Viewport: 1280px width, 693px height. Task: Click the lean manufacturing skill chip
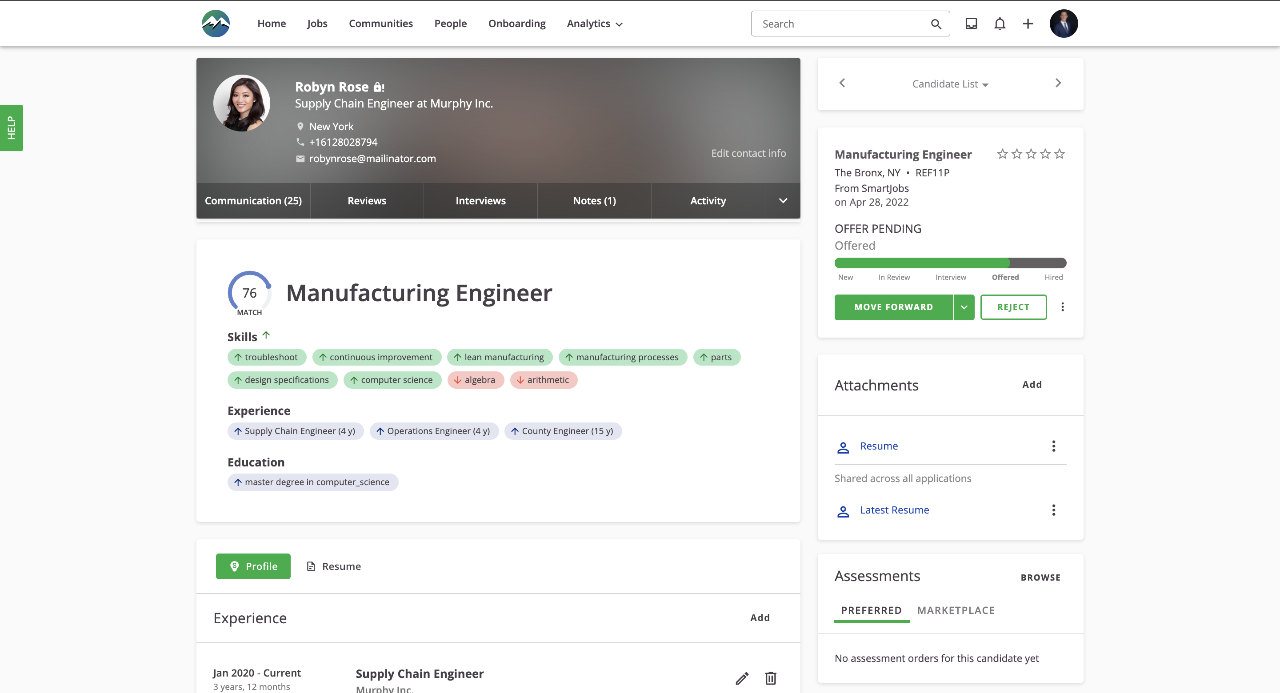(500, 357)
